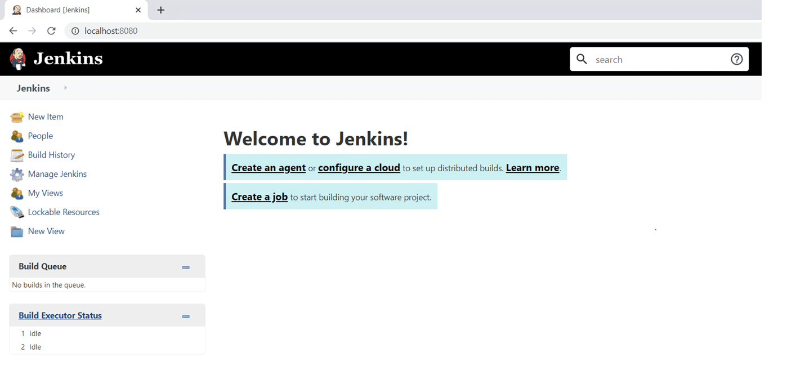Click the Build History notepad icon

click(17, 155)
